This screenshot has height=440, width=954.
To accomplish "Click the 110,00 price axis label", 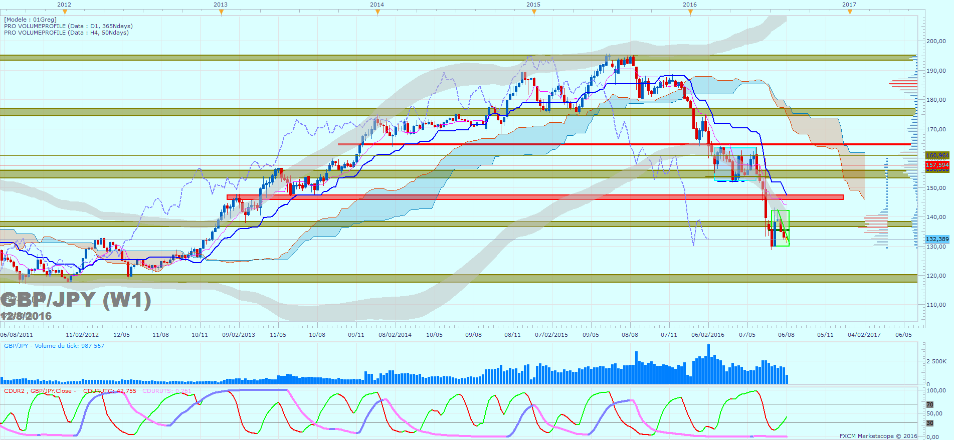I will (936, 305).
